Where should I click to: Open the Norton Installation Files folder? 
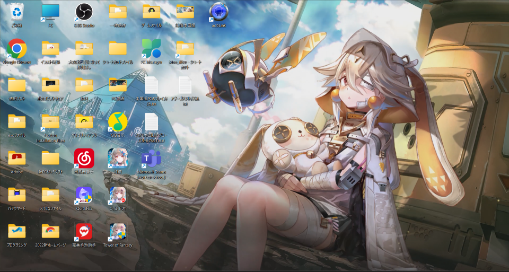tap(50, 122)
